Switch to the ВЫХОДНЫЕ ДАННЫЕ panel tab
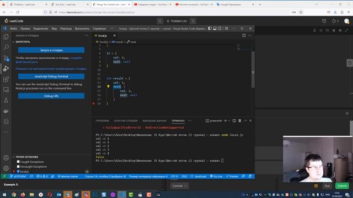Image resolution: width=353 pixels, height=198 pixels. (154, 121)
